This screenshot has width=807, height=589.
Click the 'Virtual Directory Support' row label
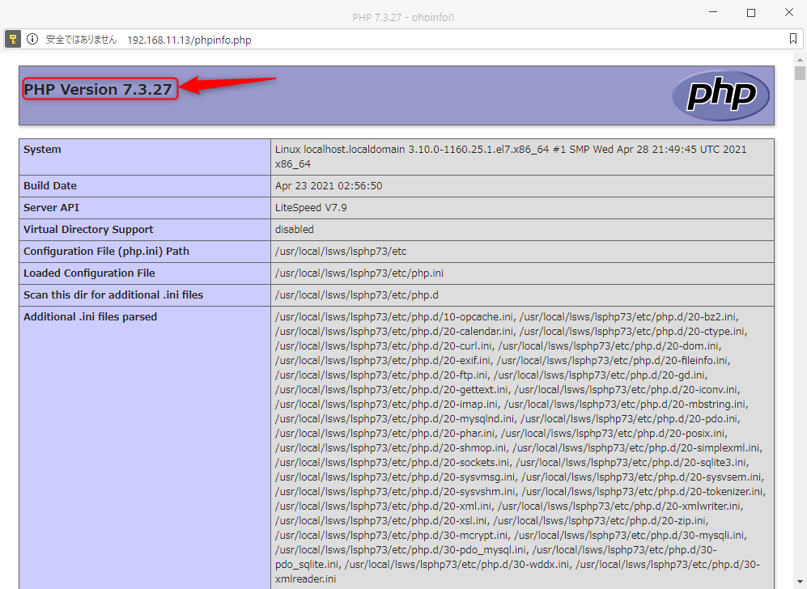click(x=88, y=230)
